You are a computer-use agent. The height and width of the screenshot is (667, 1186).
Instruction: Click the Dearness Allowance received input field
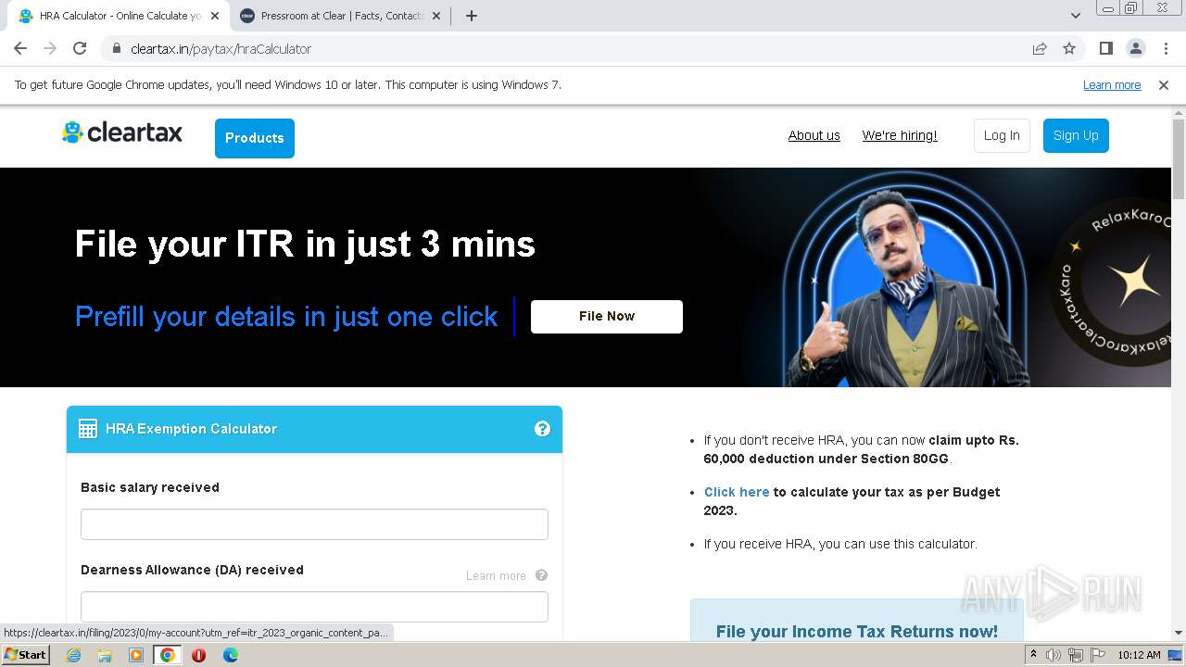coord(314,607)
